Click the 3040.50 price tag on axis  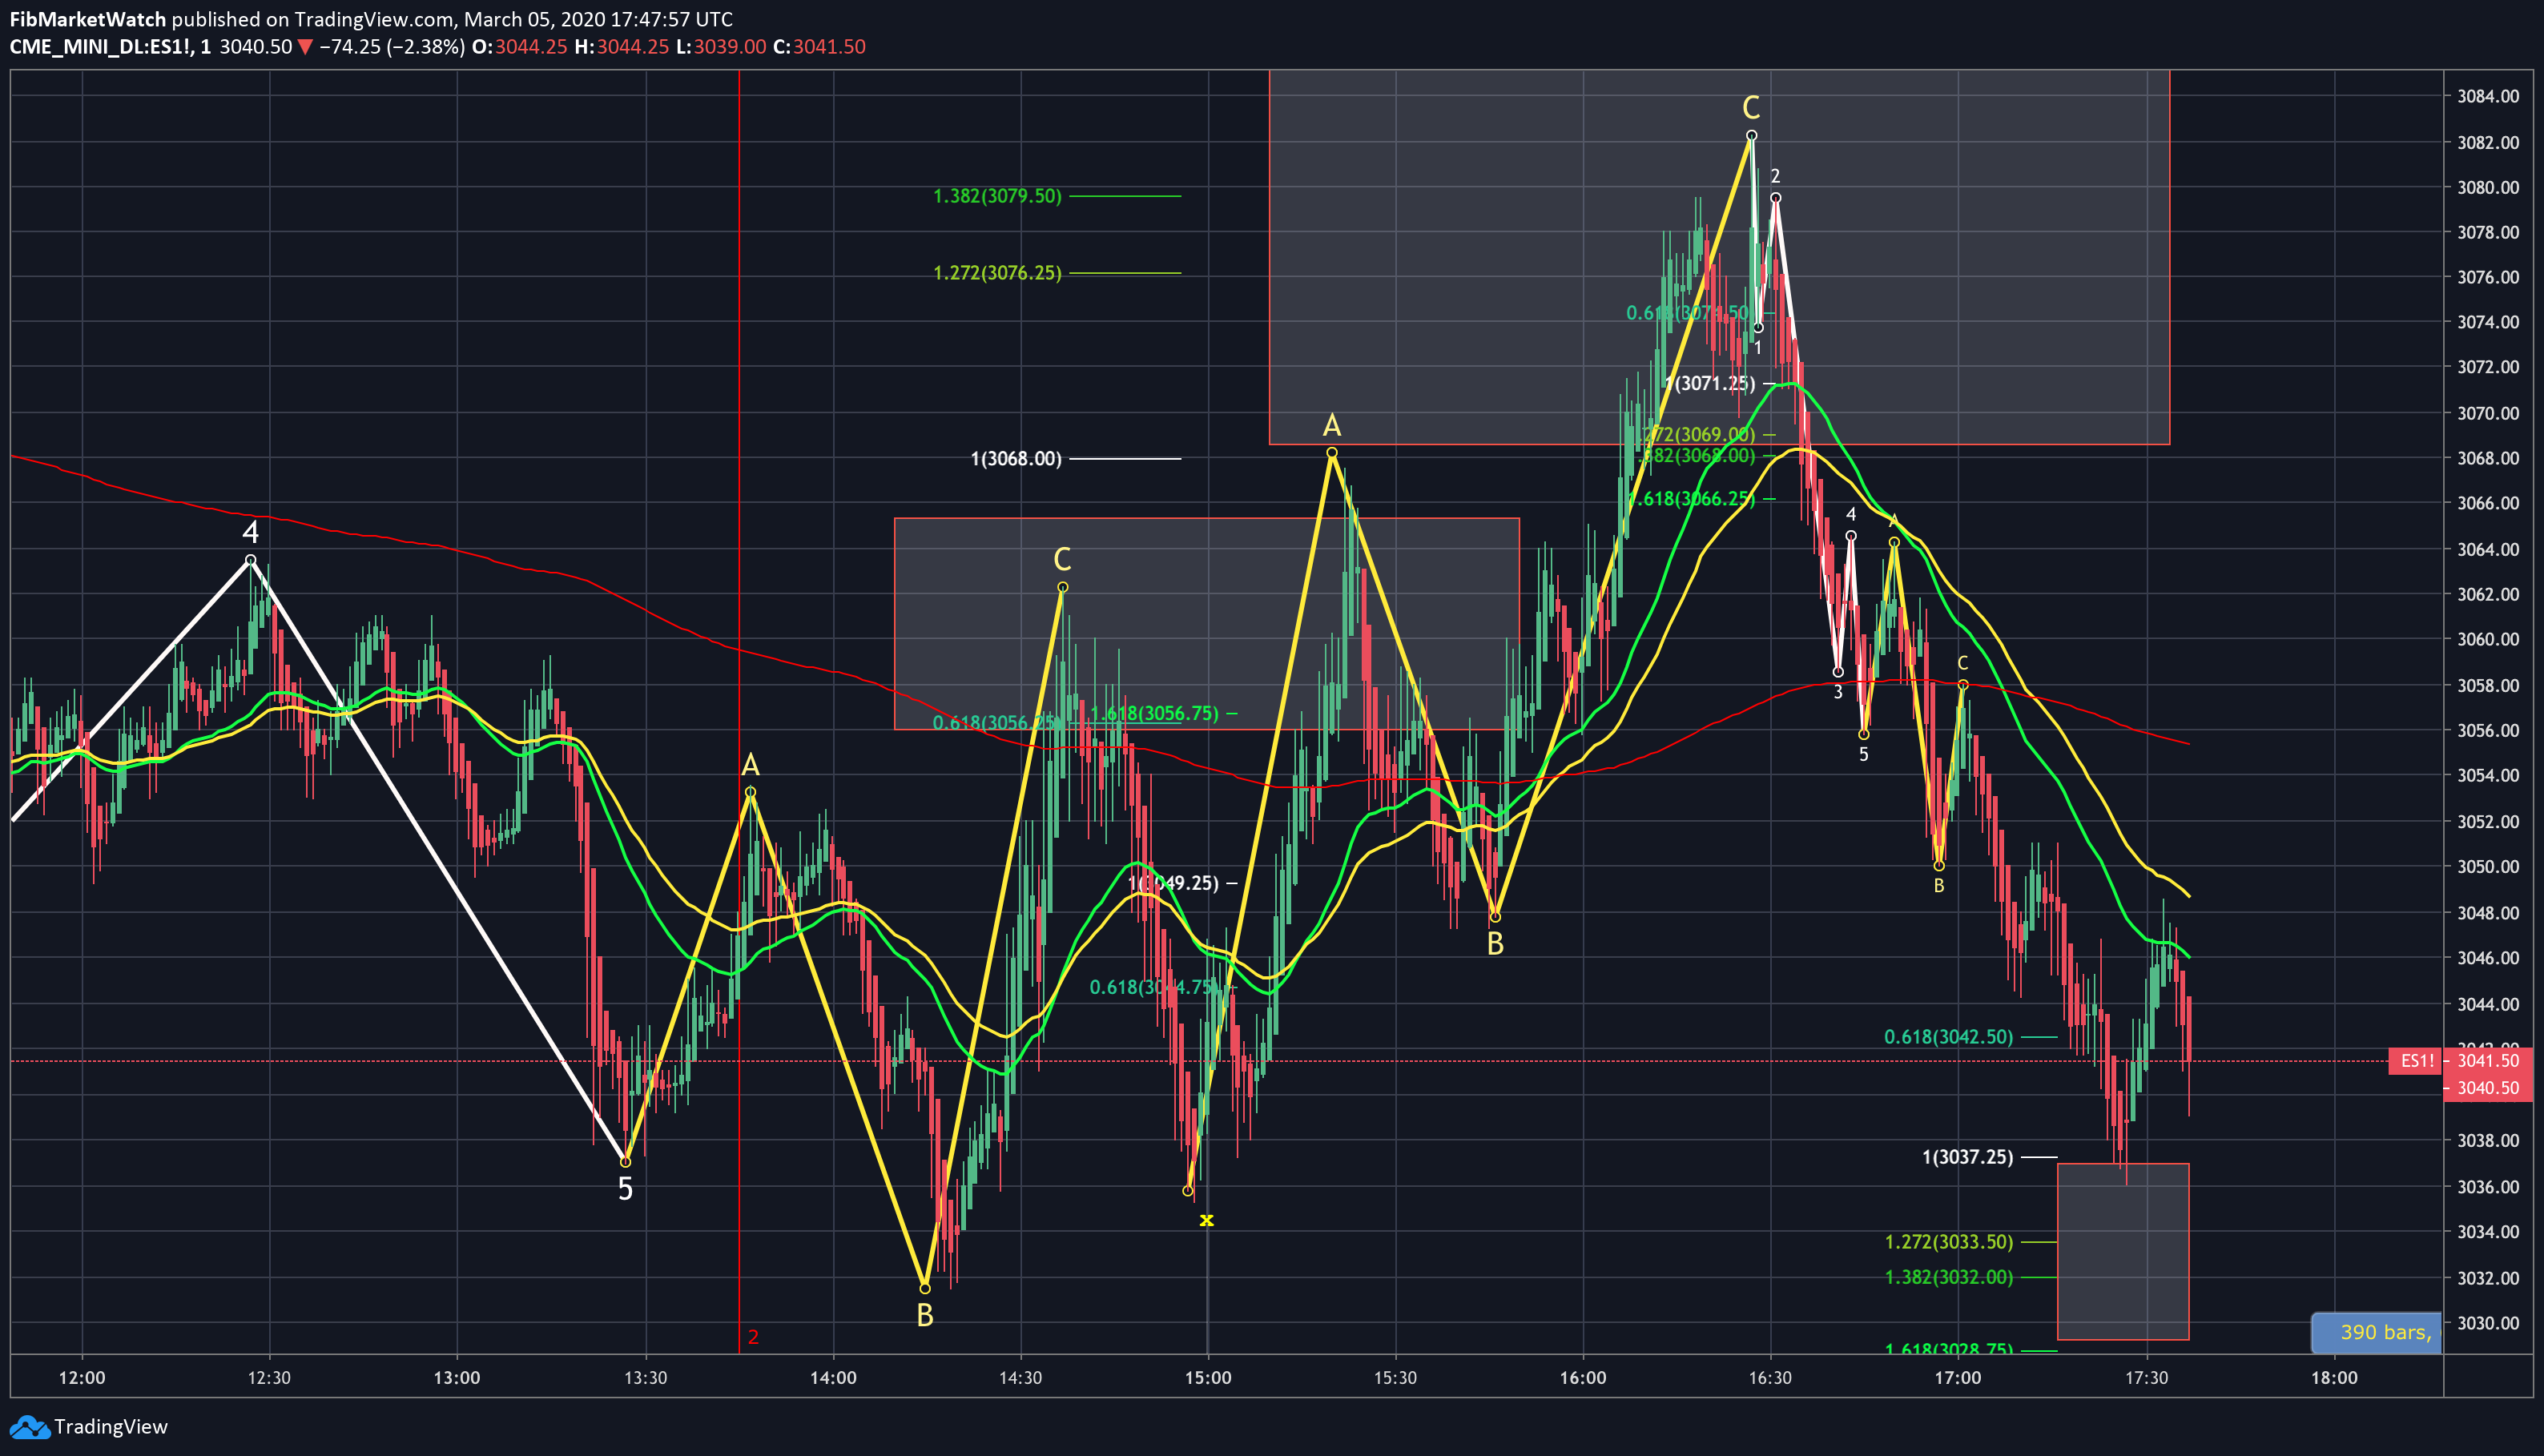pyautogui.click(x=2487, y=1088)
